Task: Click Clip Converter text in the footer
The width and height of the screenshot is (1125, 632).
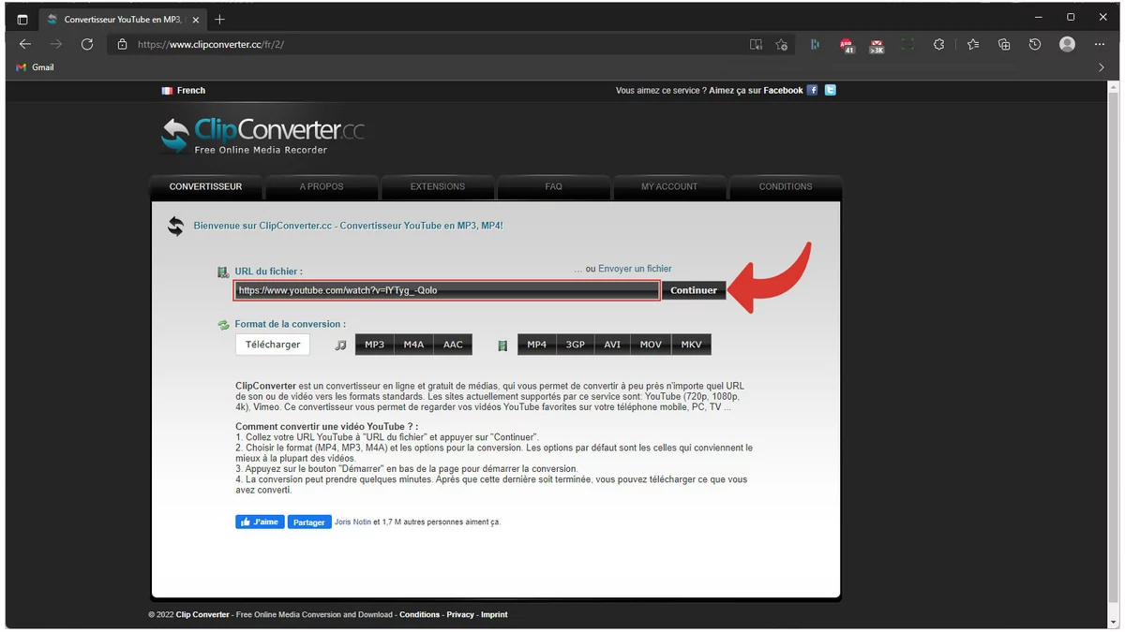Action: point(202,614)
